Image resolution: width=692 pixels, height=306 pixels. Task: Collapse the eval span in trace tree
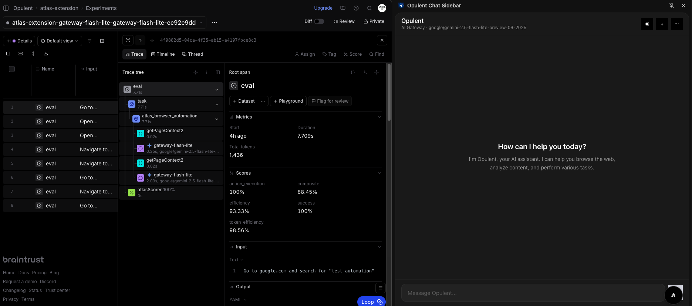pyautogui.click(x=217, y=90)
